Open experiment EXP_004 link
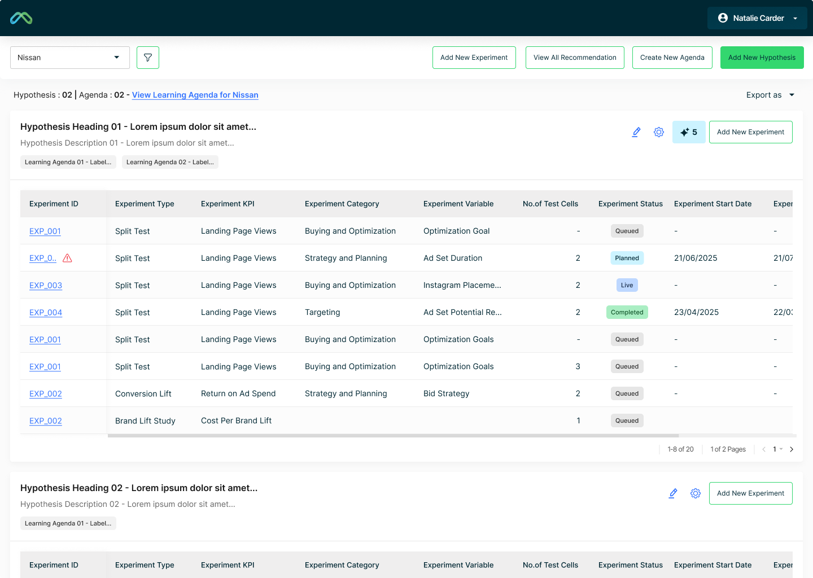Screen dimensions: 813x578 pyautogui.click(x=46, y=312)
